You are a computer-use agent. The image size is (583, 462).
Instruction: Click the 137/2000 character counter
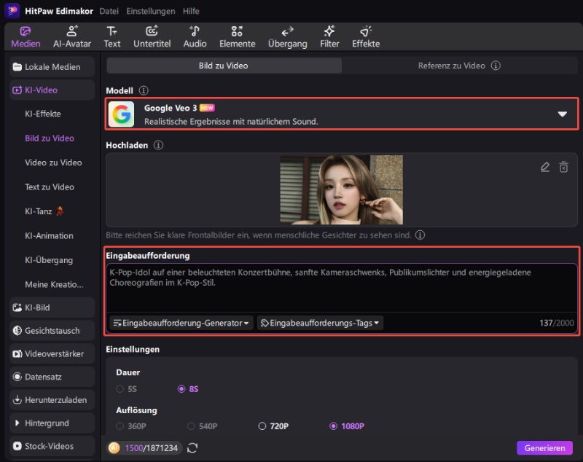click(x=556, y=323)
